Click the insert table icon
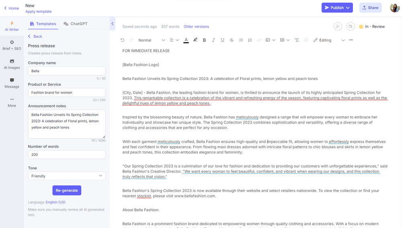 [282, 40]
